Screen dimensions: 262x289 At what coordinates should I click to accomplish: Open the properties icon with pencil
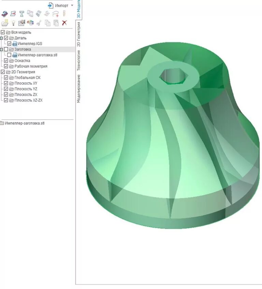pyautogui.click(x=21, y=23)
